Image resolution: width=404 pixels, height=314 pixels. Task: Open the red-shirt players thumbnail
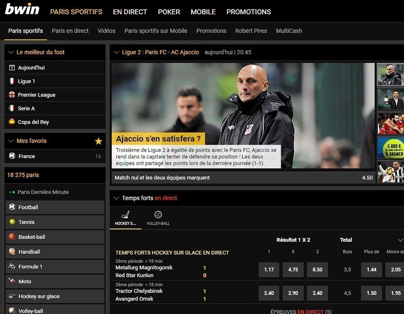pyautogui.click(x=391, y=123)
